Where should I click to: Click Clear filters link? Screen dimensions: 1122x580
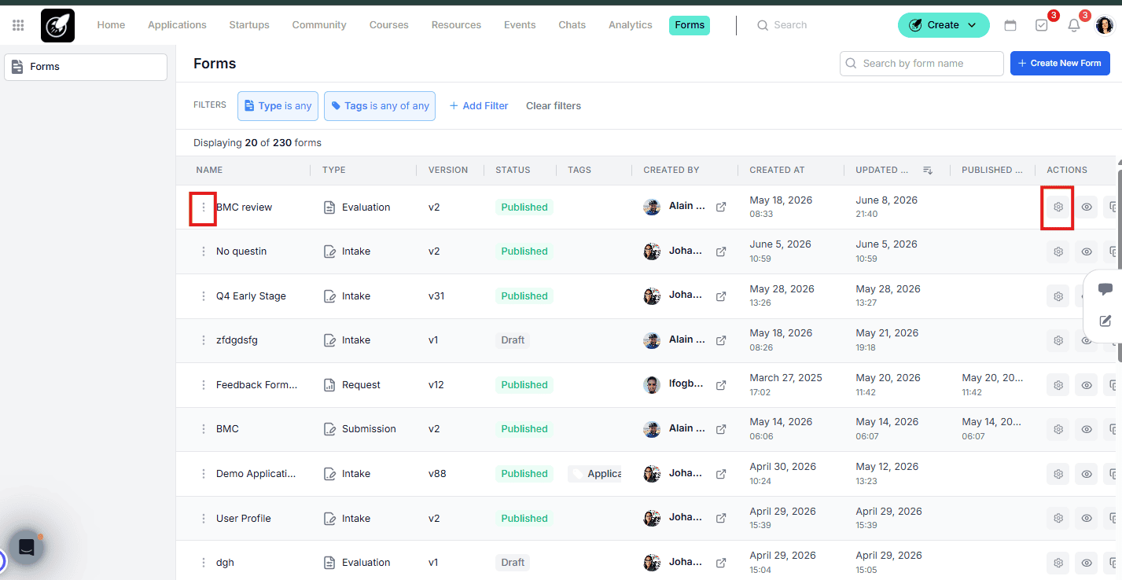pos(554,105)
